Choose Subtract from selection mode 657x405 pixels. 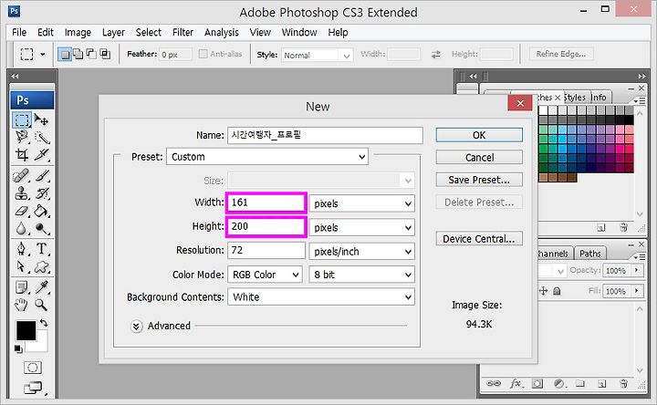[x=91, y=54]
